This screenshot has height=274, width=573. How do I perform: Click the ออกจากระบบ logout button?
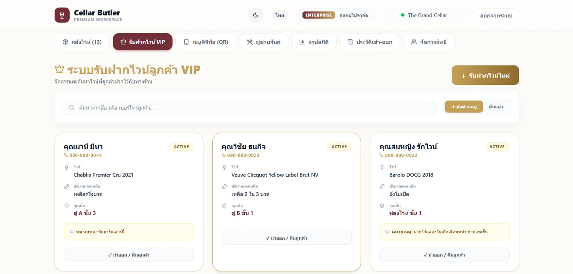point(496,15)
